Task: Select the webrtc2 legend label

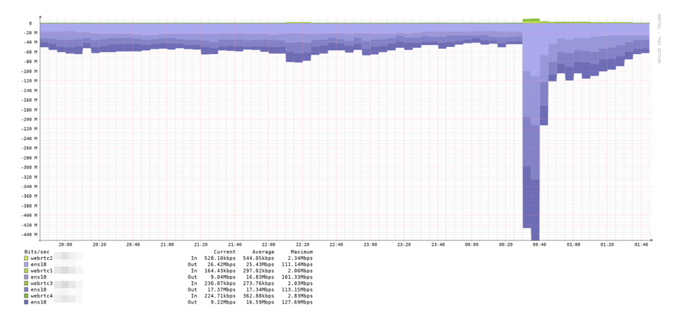Action: [42, 258]
